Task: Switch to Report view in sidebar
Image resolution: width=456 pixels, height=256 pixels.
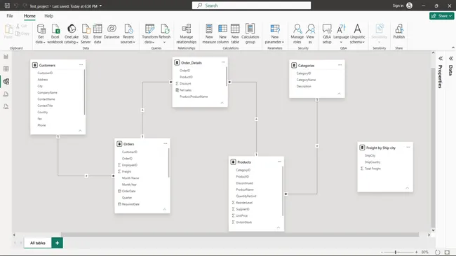Action: pos(6,57)
